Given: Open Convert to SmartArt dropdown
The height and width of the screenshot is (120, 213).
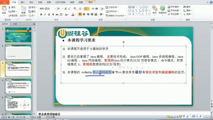Looking at the screenshot, I should [x=115, y=16].
